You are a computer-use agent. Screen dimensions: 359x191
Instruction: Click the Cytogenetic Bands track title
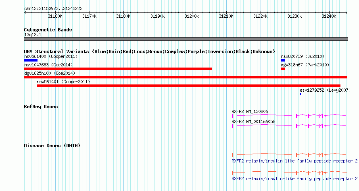click(48, 30)
